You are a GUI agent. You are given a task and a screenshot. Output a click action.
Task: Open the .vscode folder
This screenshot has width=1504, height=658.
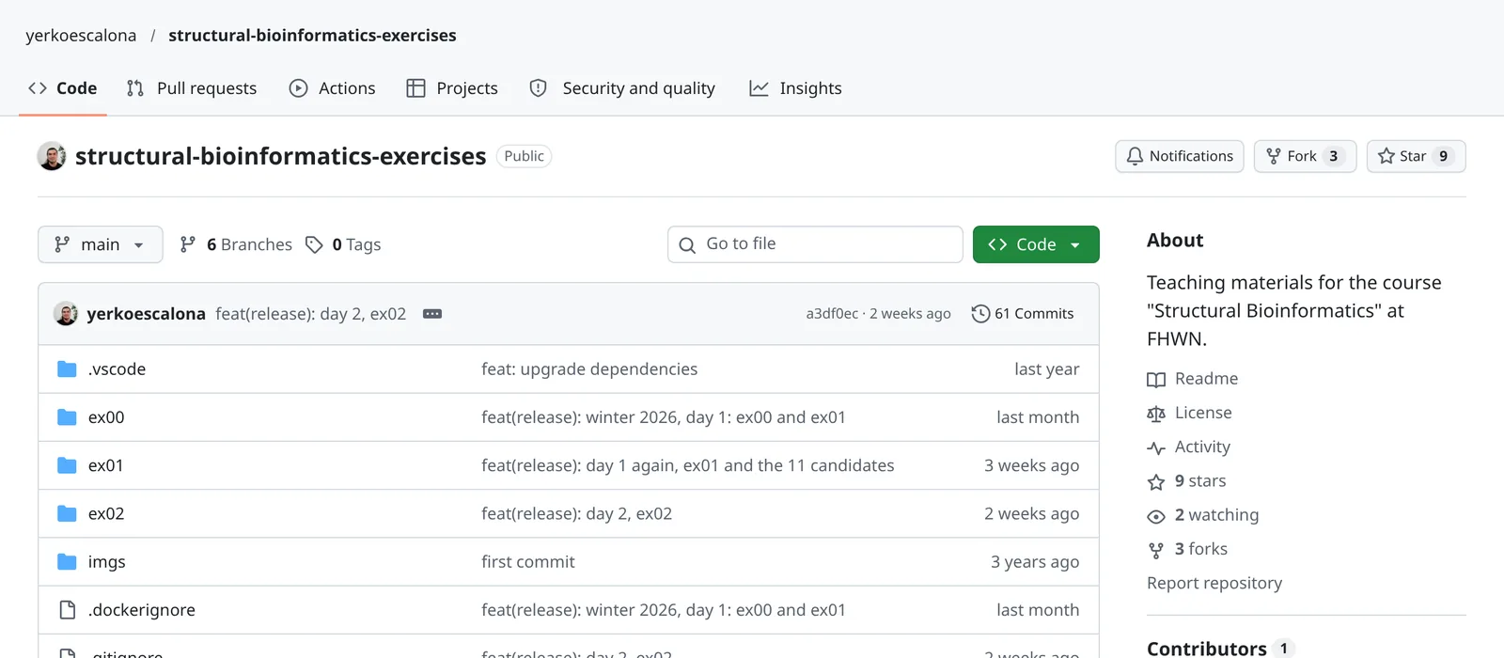[117, 369]
